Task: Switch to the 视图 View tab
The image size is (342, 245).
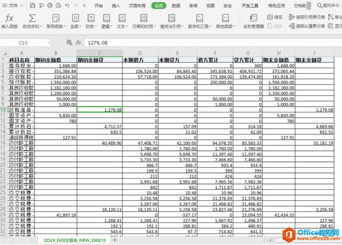Action: coord(210,6)
